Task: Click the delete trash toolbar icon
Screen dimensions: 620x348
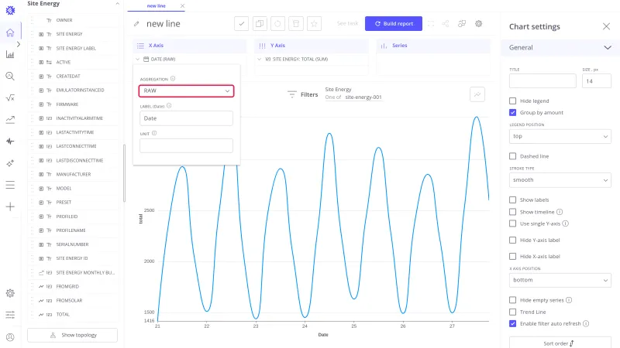Action: [x=296, y=24]
